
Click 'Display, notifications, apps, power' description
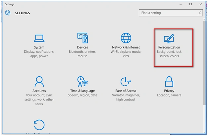pos(39,54)
